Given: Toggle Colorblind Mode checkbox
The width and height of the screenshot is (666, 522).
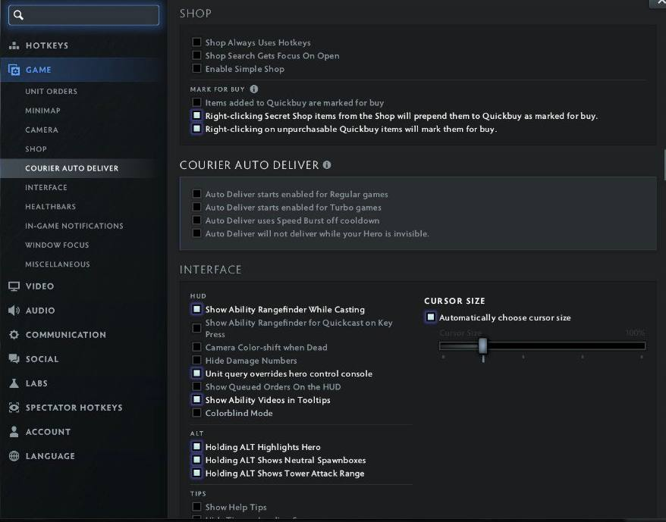Looking at the screenshot, I should click(197, 414).
